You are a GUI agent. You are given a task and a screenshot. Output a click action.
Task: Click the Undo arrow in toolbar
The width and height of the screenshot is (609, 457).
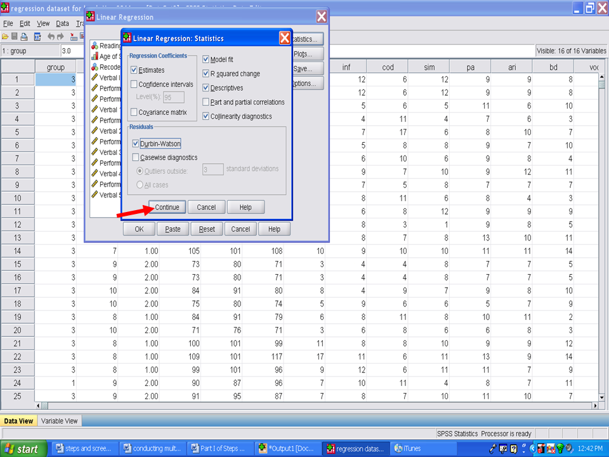pyautogui.click(x=51, y=37)
